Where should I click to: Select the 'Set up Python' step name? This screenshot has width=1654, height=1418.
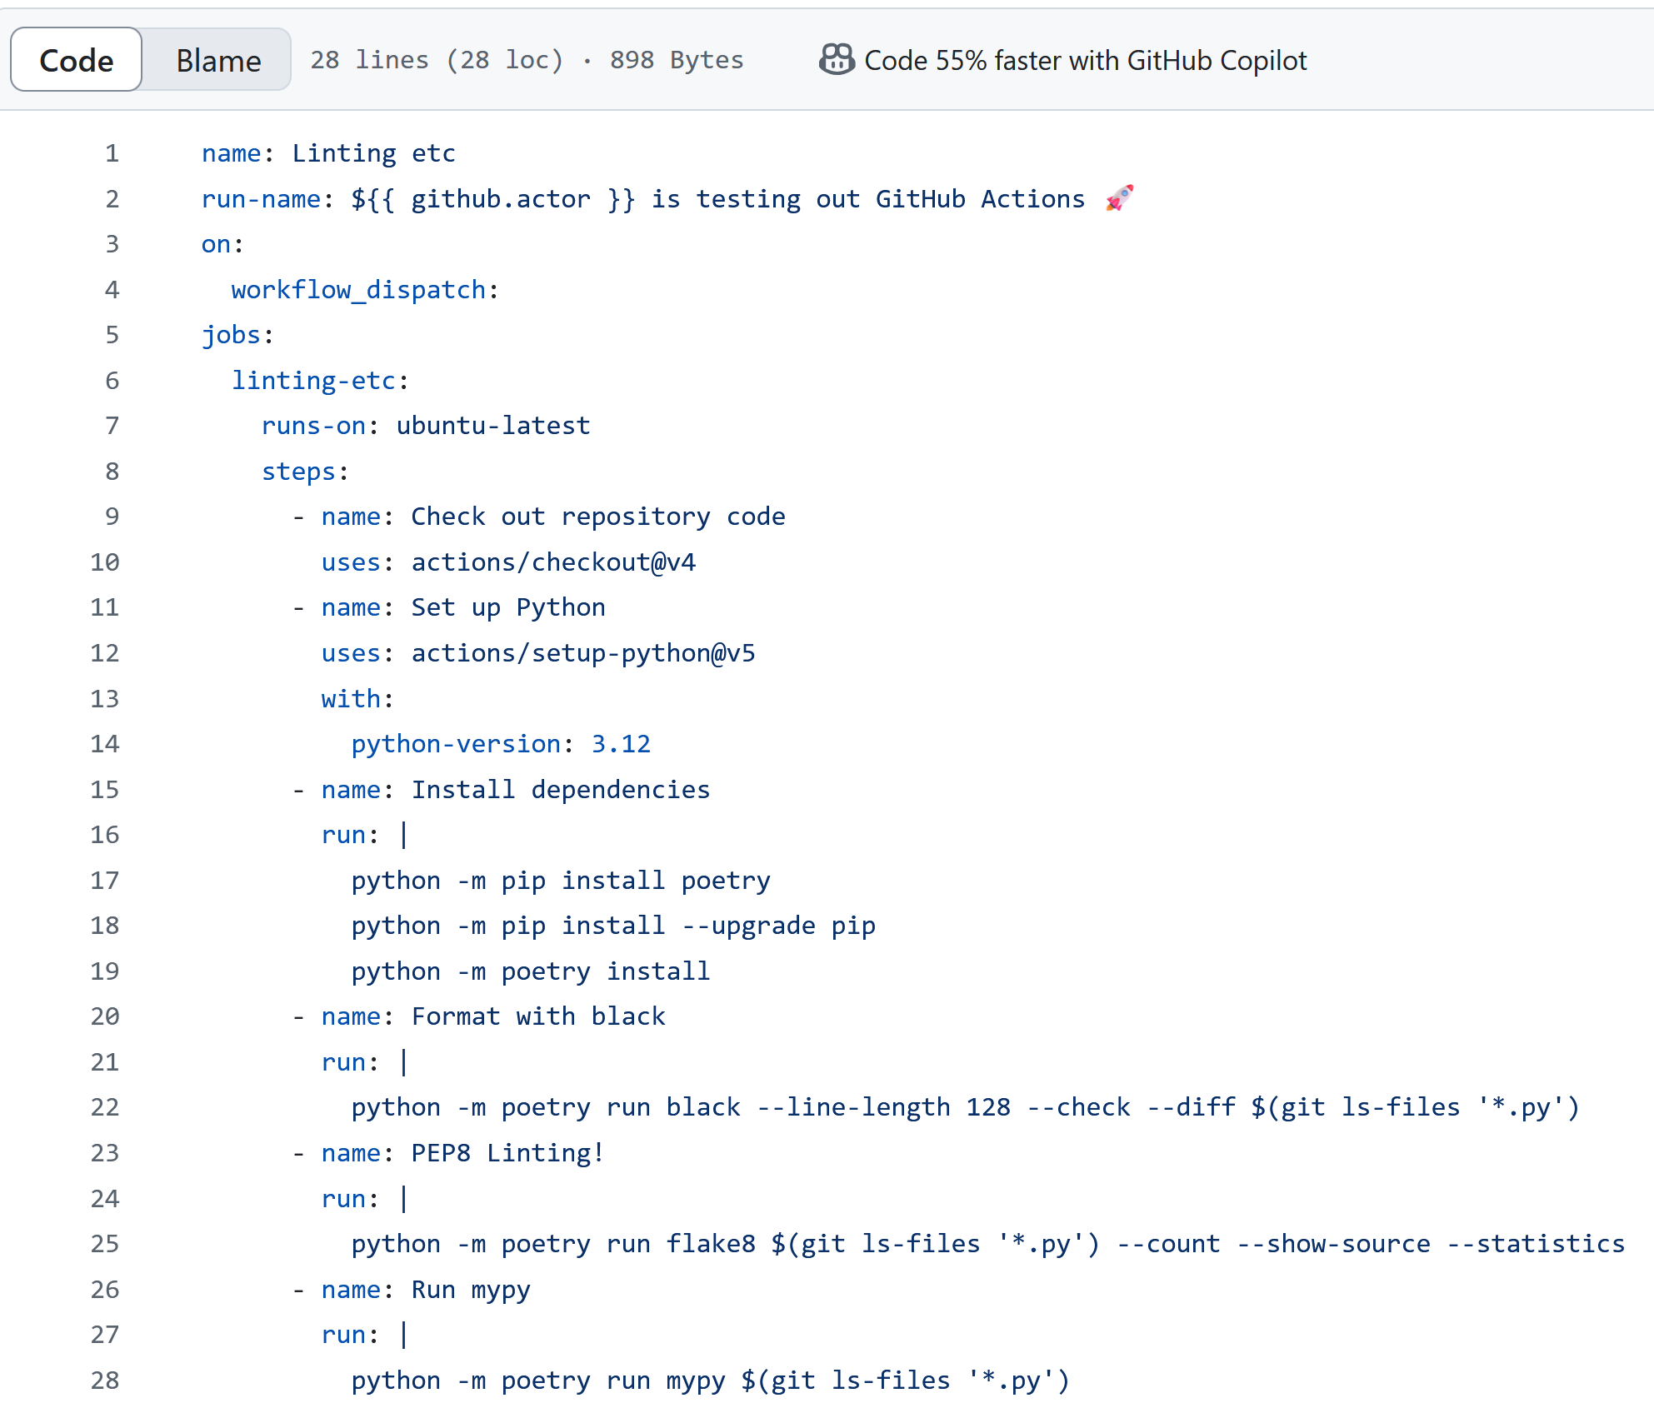507,607
